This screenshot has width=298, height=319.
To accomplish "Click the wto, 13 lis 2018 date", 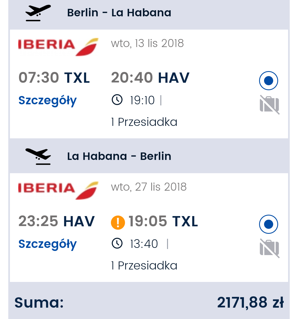I will (147, 43).
